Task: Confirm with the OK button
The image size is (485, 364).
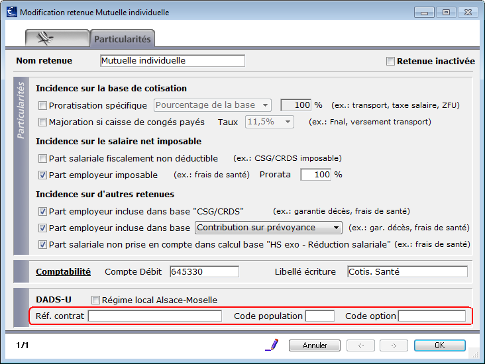Action: (439, 345)
